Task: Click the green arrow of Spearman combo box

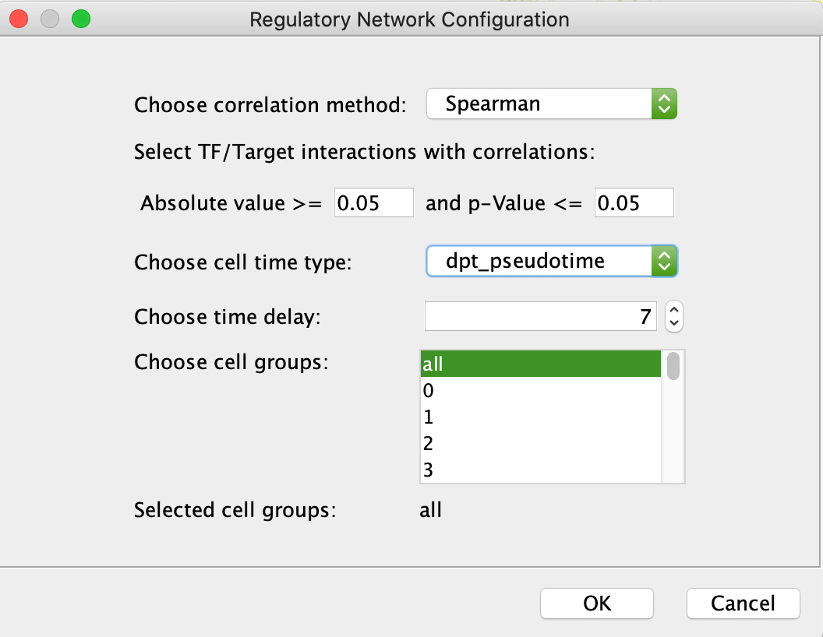Action: (x=664, y=104)
